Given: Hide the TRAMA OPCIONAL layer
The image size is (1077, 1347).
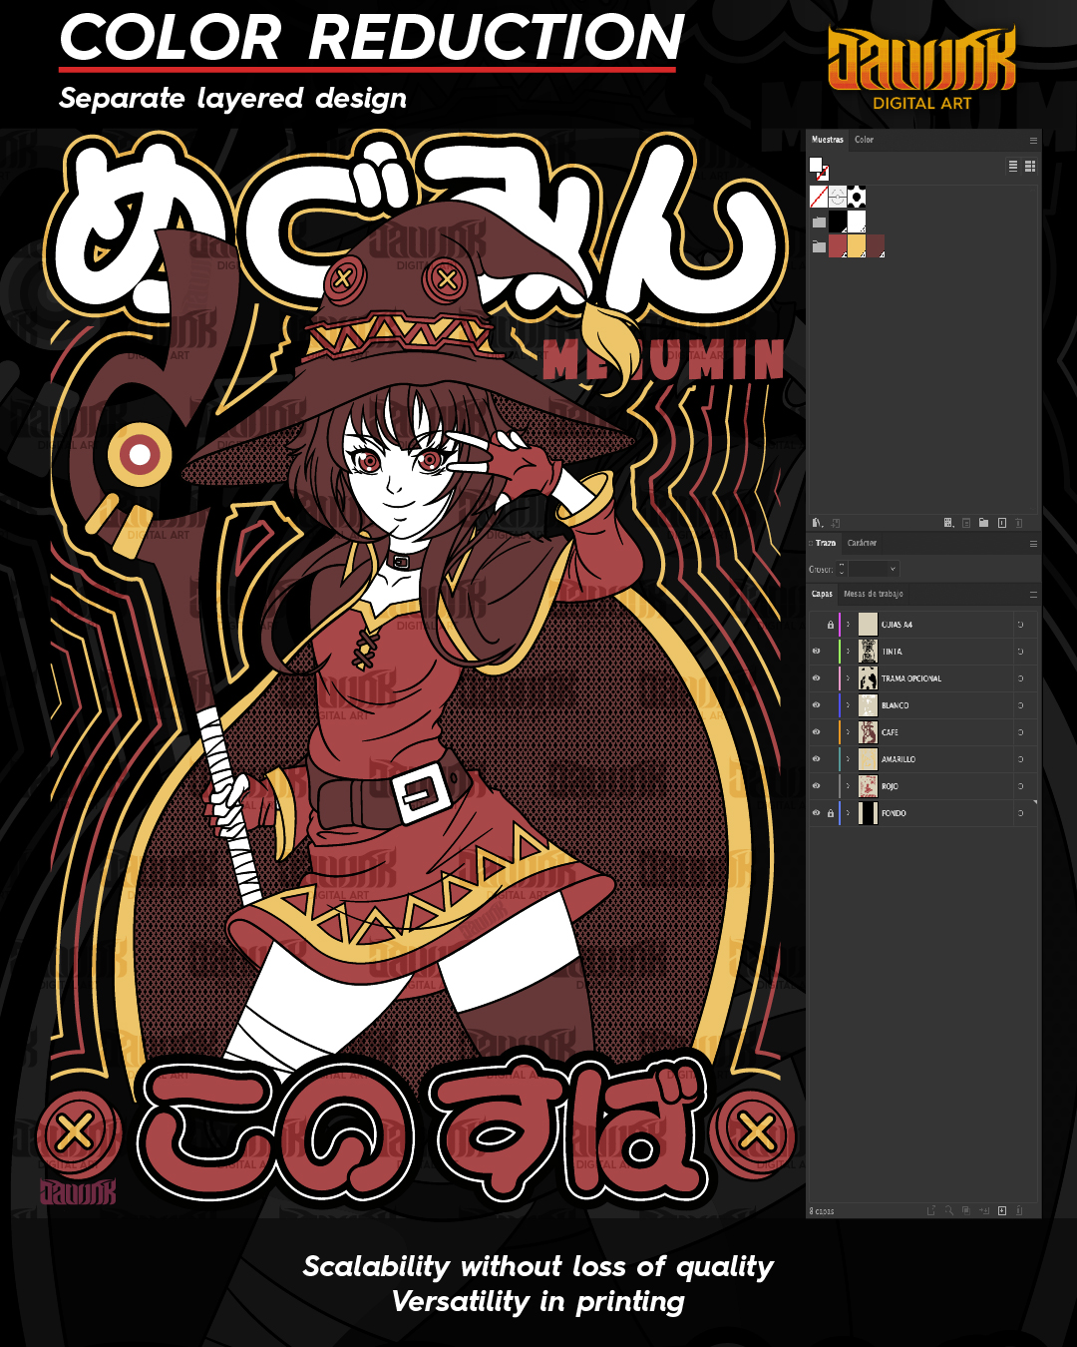Looking at the screenshot, I should [817, 678].
